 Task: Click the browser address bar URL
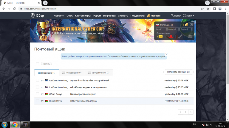40,9
